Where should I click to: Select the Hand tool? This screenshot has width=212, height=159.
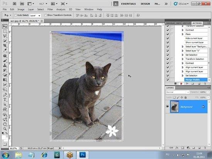pos(5,124)
